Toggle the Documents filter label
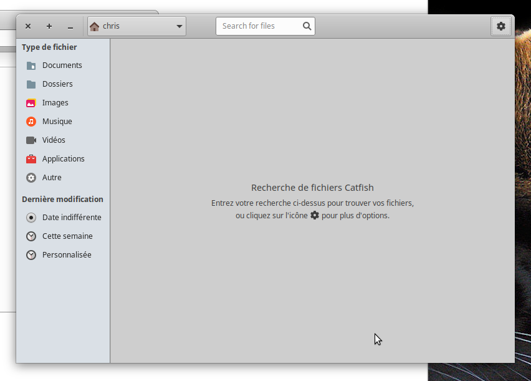The image size is (531, 381). 62,65
